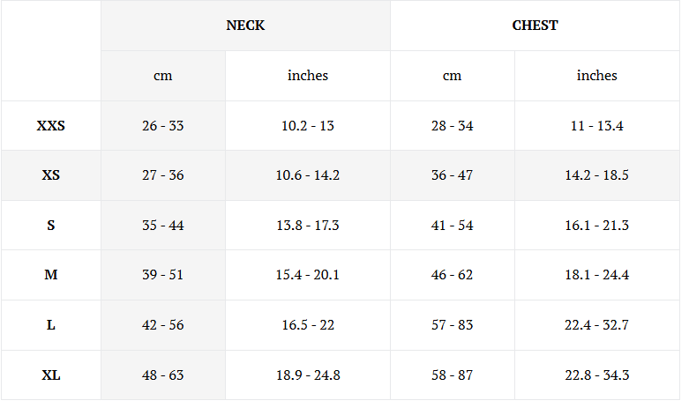The height and width of the screenshot is (408, 689).
Task: Click the 57 - 83 chest cell
Action: click(453, 325)
